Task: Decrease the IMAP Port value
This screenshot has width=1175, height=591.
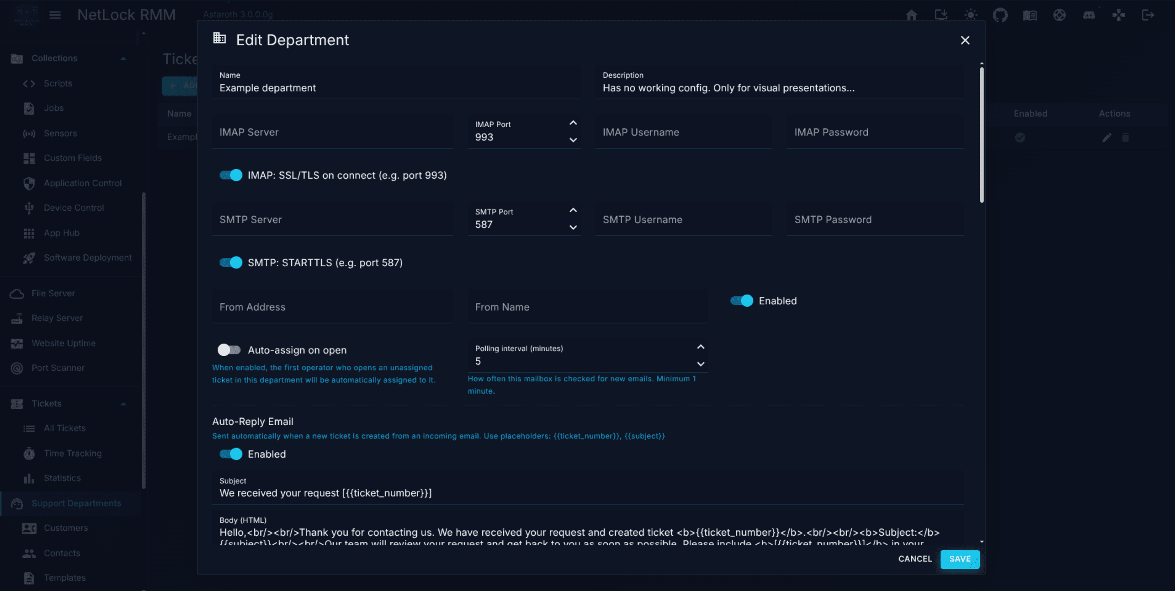Action: point(573,140)
